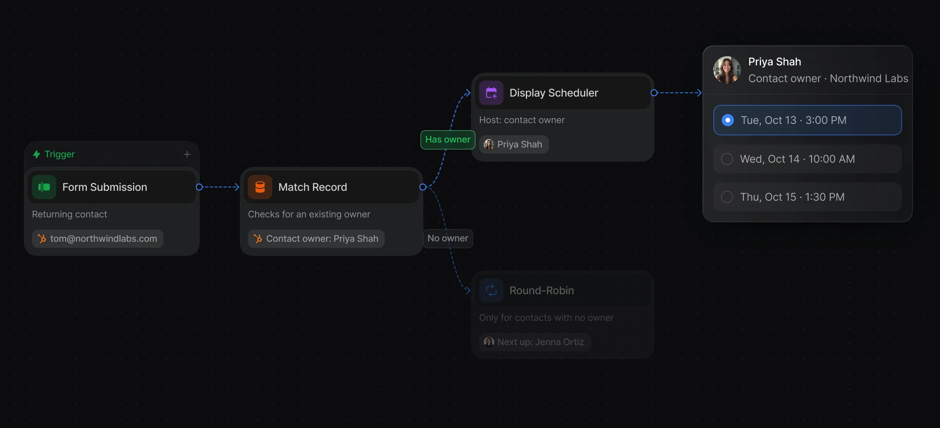This screenshot has width=940, height=428.
Task: Select the Match Record node title
Action: pyautogui.click(x=313, y=187)
